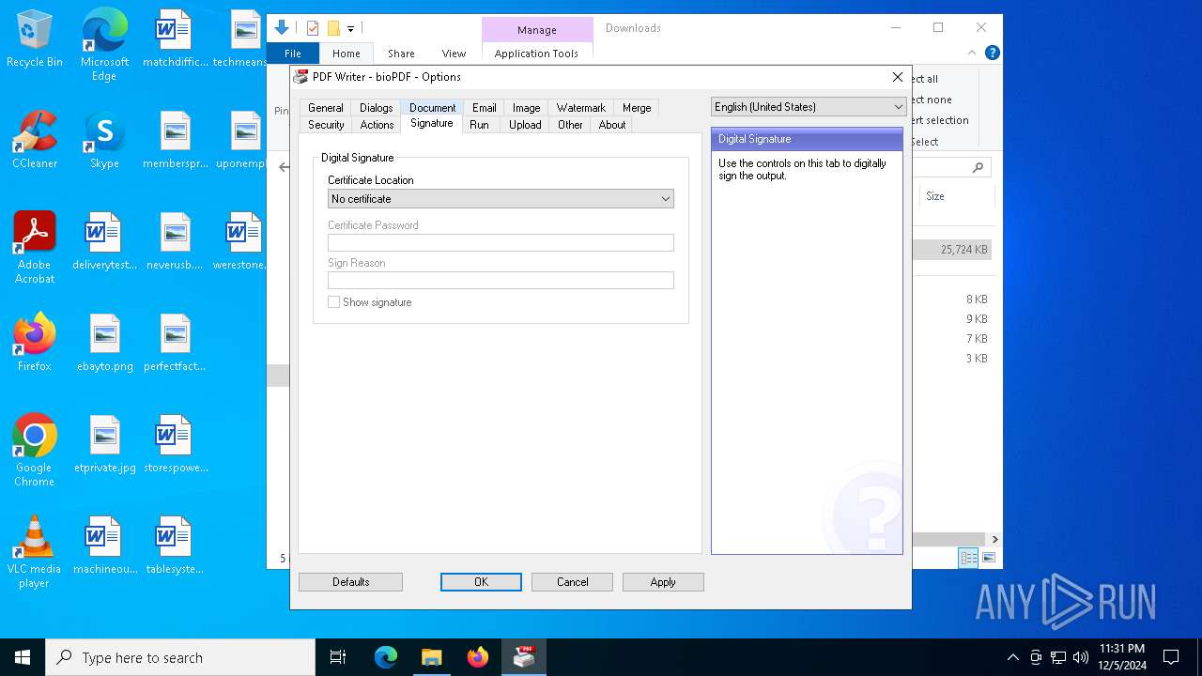Open Application Tools tab in Explorer
1202x676 pixels.
[536, 54]
